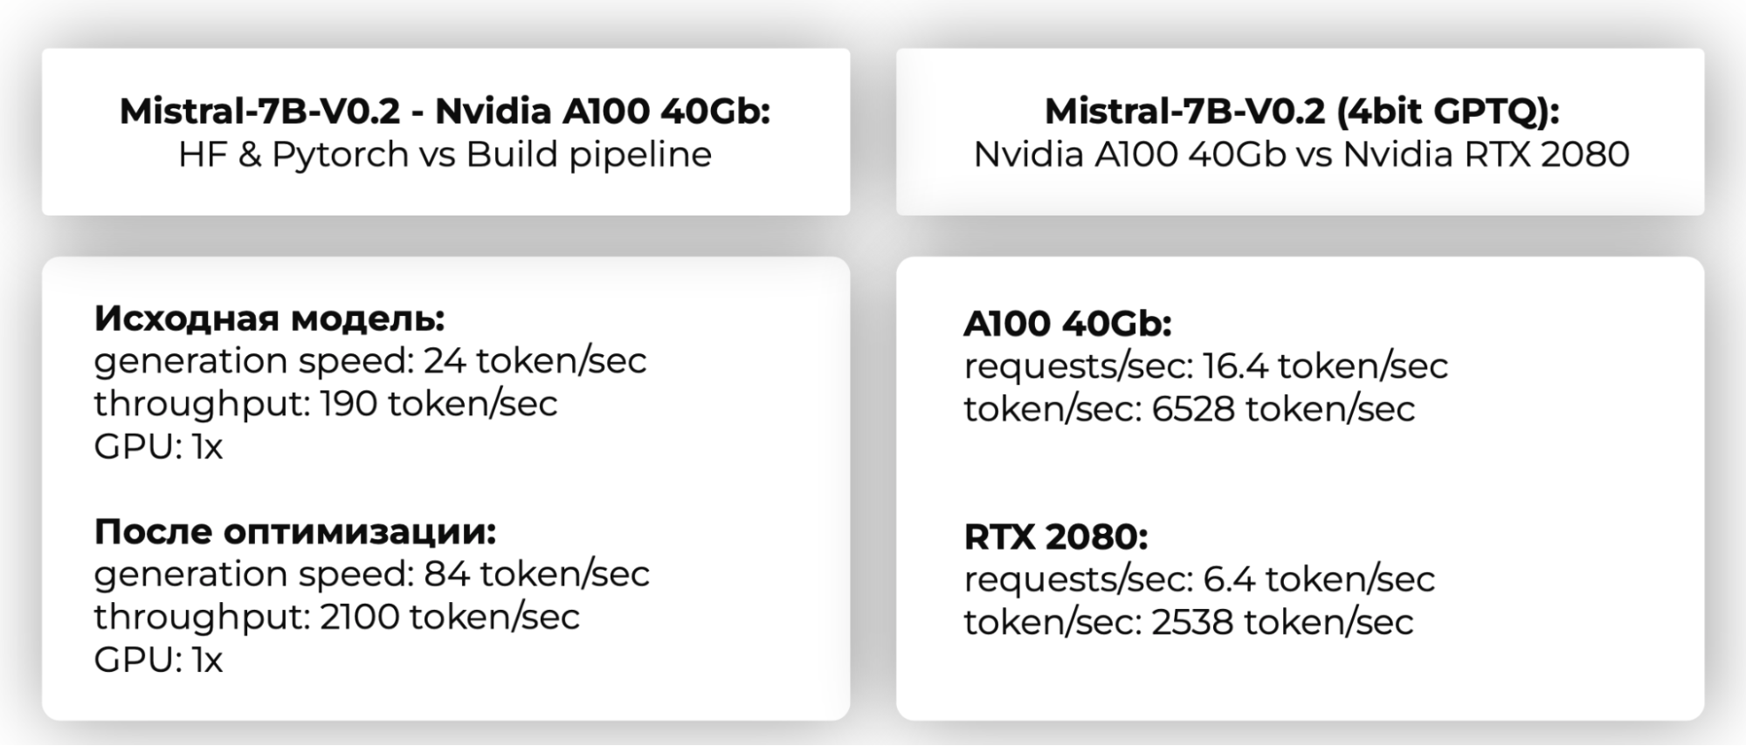Click the GPU: 1x under После оптимизации

point(158,660)
